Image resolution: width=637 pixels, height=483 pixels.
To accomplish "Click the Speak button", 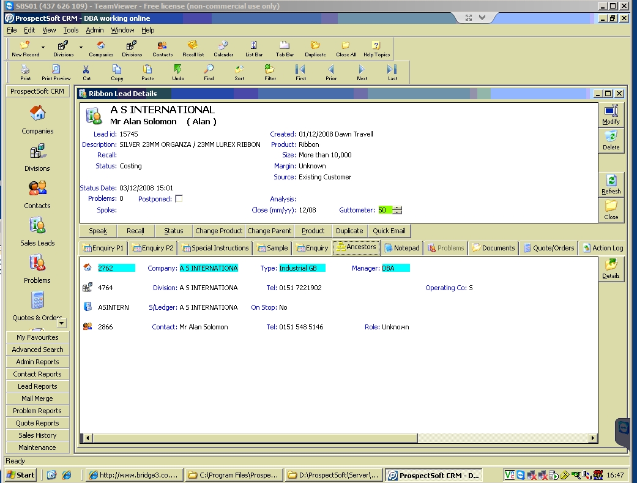I will pos(98,231).
